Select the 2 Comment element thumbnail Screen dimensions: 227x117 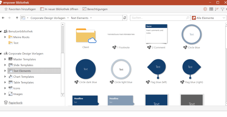click(x=156, y=34)
